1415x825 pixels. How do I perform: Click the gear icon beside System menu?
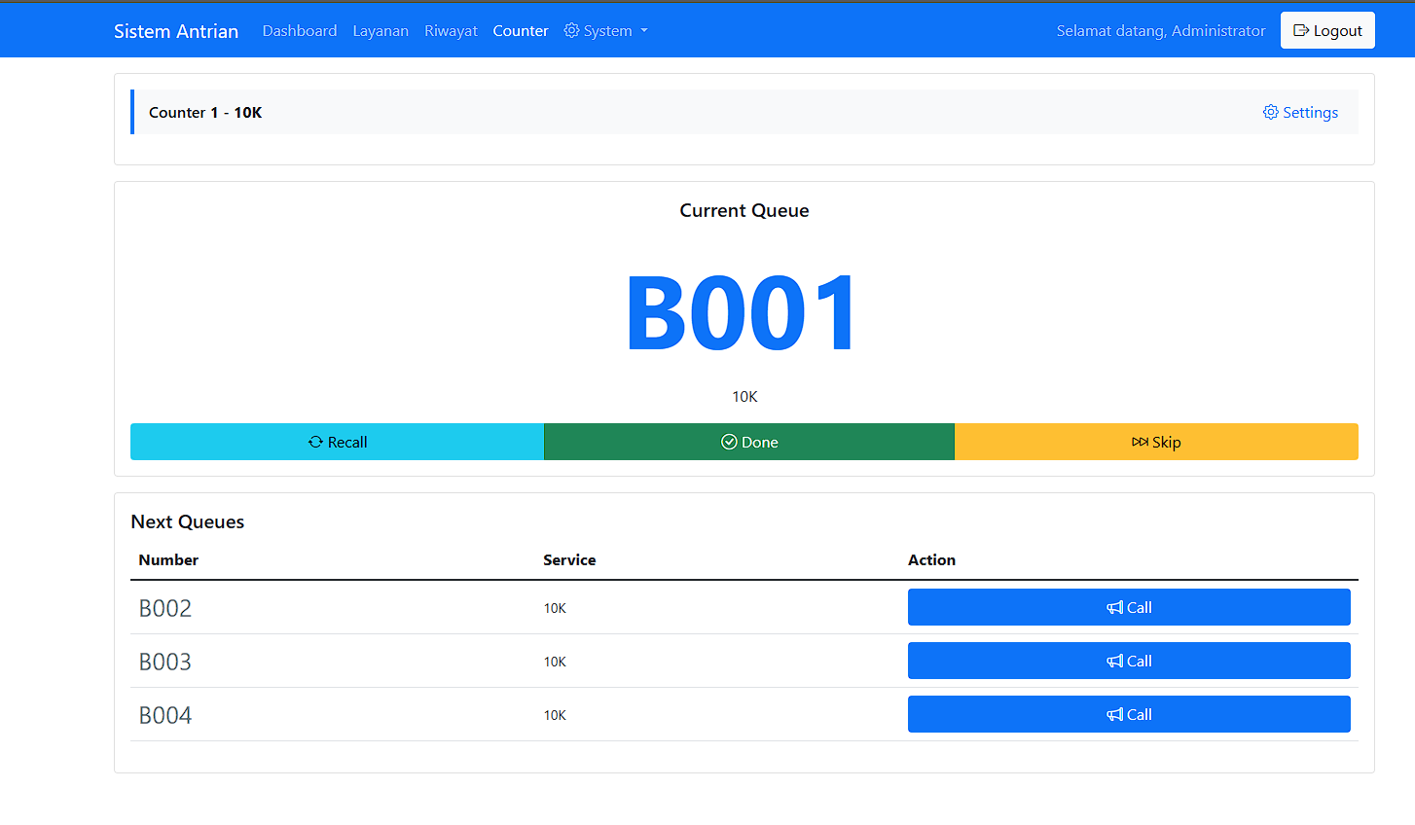(571, 30)
